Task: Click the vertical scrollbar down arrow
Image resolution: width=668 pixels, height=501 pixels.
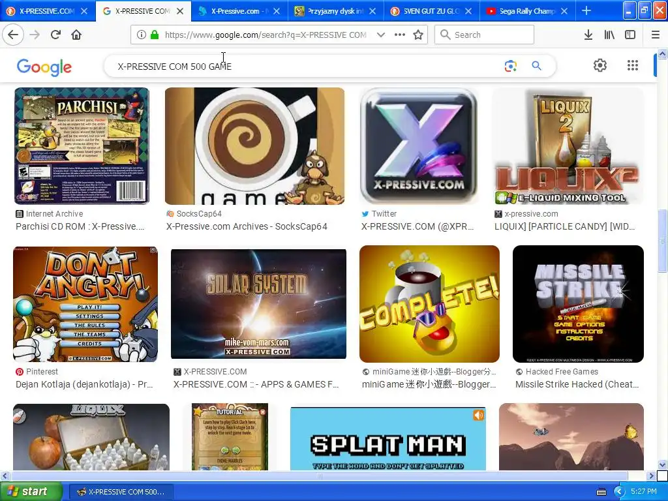Action: 662,464
